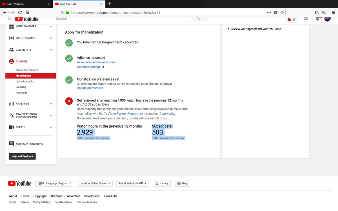Open a new browser tab
This screenshot has height=211, width=338.
pos(109,4)
